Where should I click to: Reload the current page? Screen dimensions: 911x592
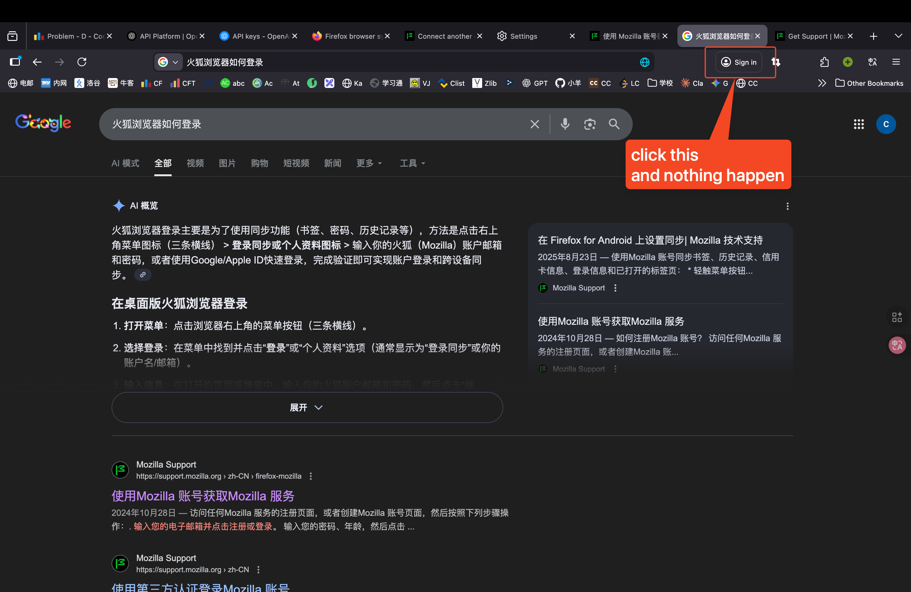(x=82, y=62)
